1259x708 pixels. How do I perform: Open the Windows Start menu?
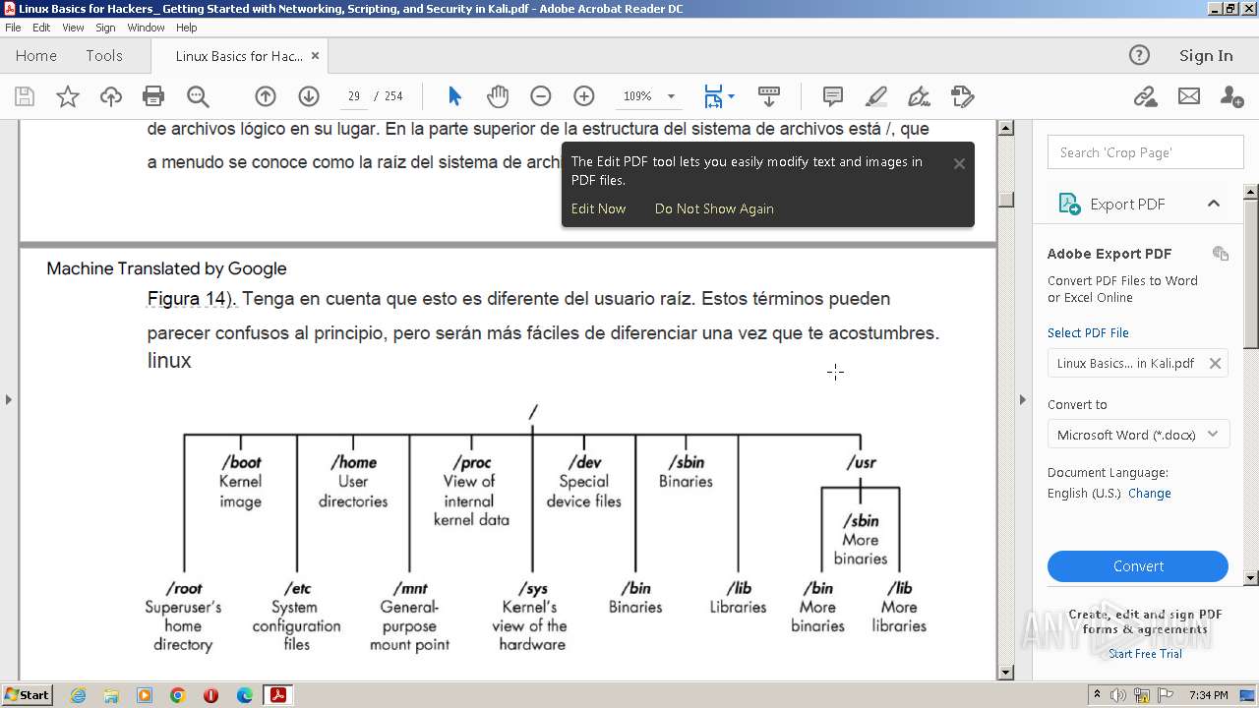pyautogui.click(x=28, y=695)
